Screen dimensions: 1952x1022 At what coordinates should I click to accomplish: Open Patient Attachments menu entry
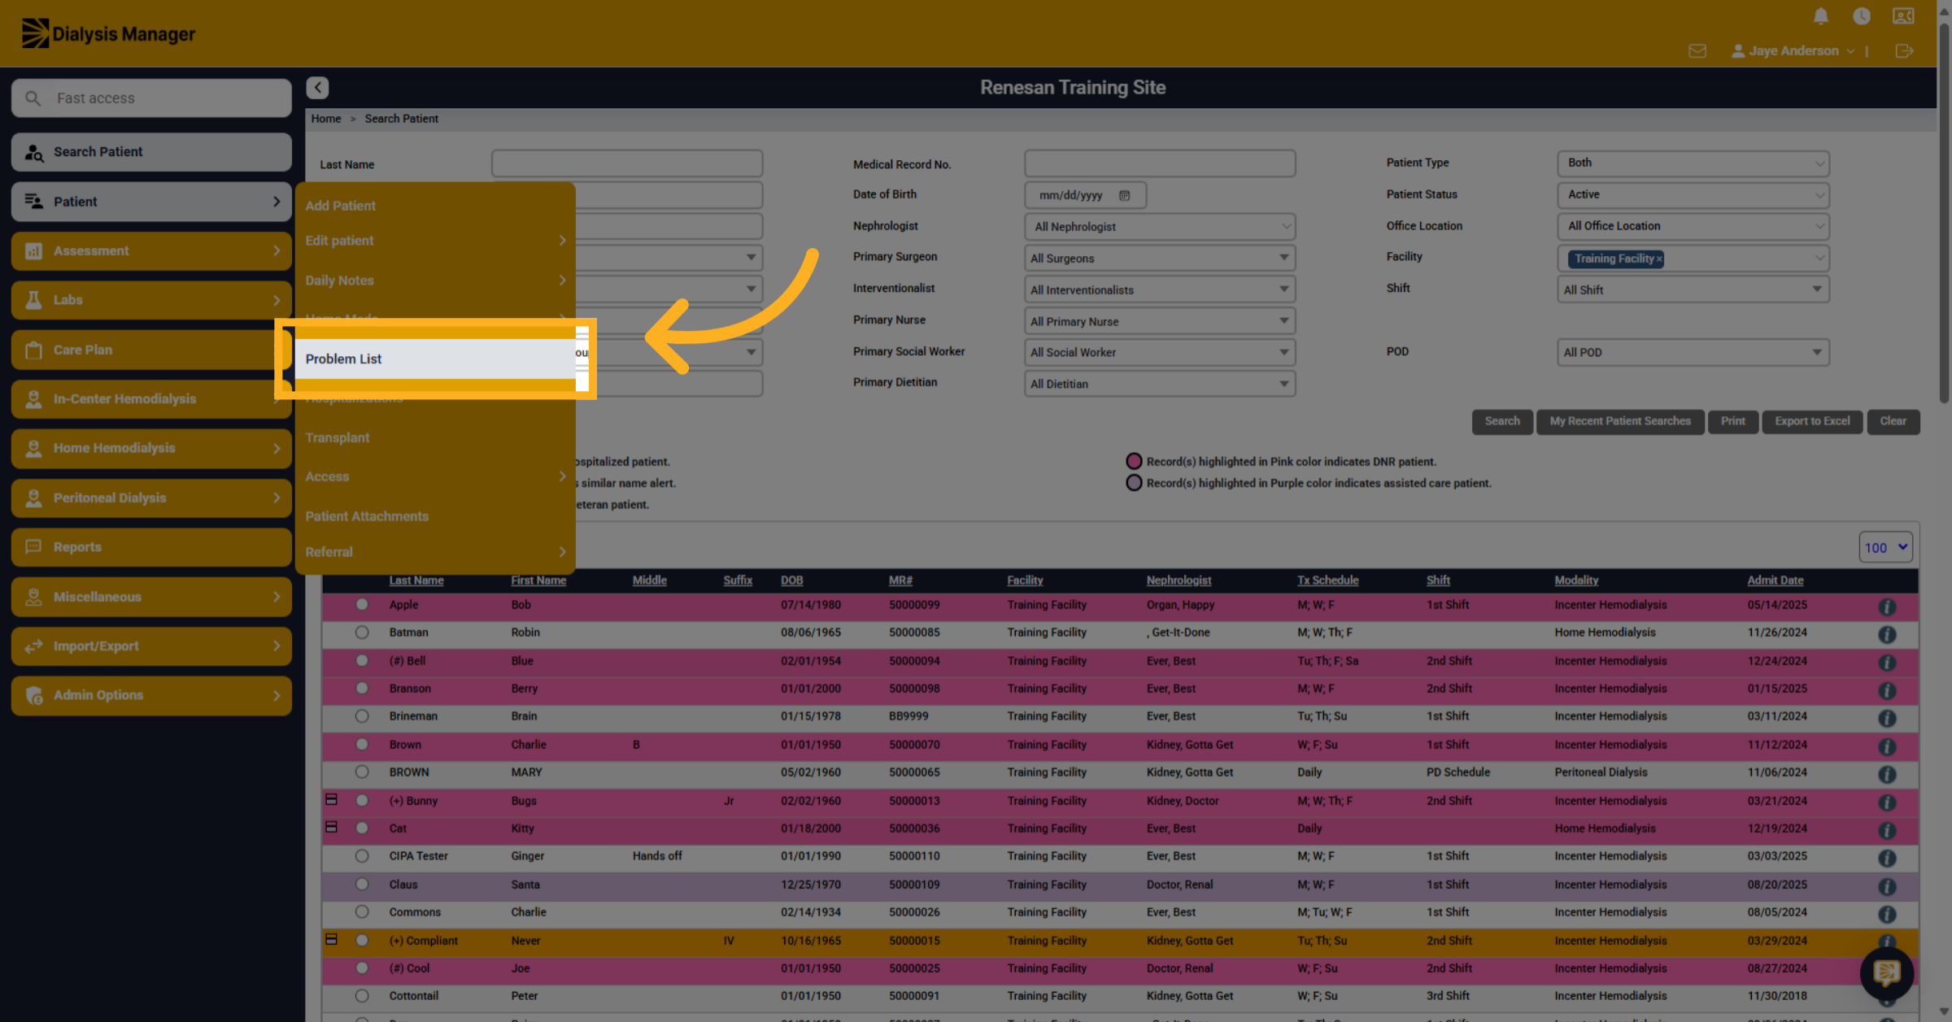point(367,516)
